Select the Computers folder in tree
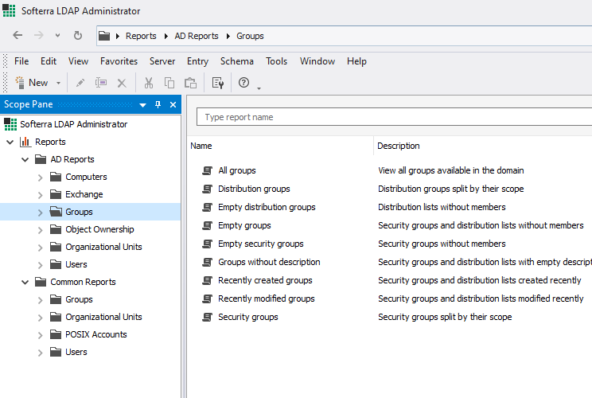Image resolution: width=592 pixels, height=398 pixels. point(86,177)
